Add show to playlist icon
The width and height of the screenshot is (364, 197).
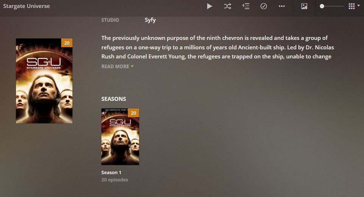tap(246, 6)
